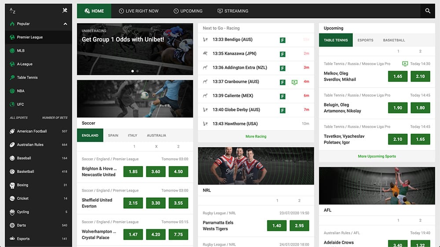Viewport: 440px width, 247px height.
Task: Click the A-Z sort icon
Action: pos(12,11)
